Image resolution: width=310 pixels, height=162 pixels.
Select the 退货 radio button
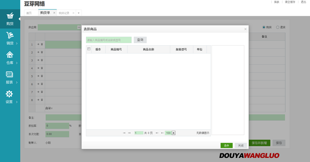coord(278,27)
